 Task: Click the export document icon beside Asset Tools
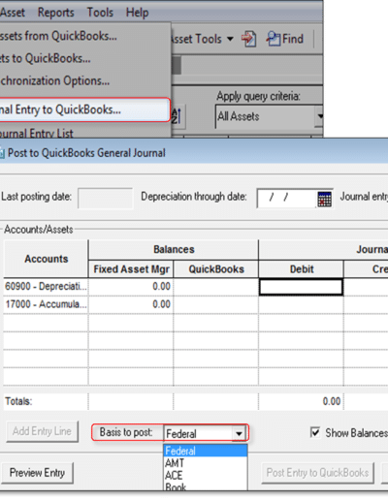tap(248, 39)
